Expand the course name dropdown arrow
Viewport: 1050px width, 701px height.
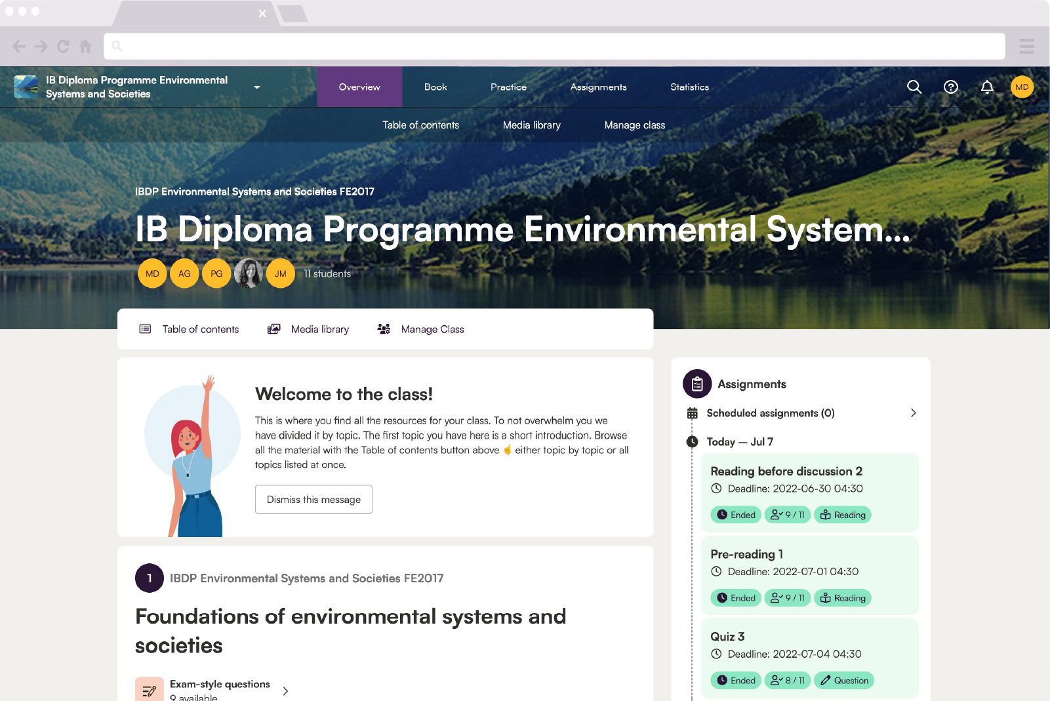pos(257,87)
